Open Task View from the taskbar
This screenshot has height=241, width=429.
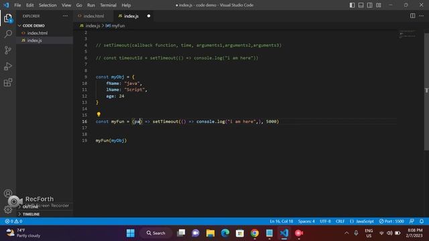[x=181, y=233]
